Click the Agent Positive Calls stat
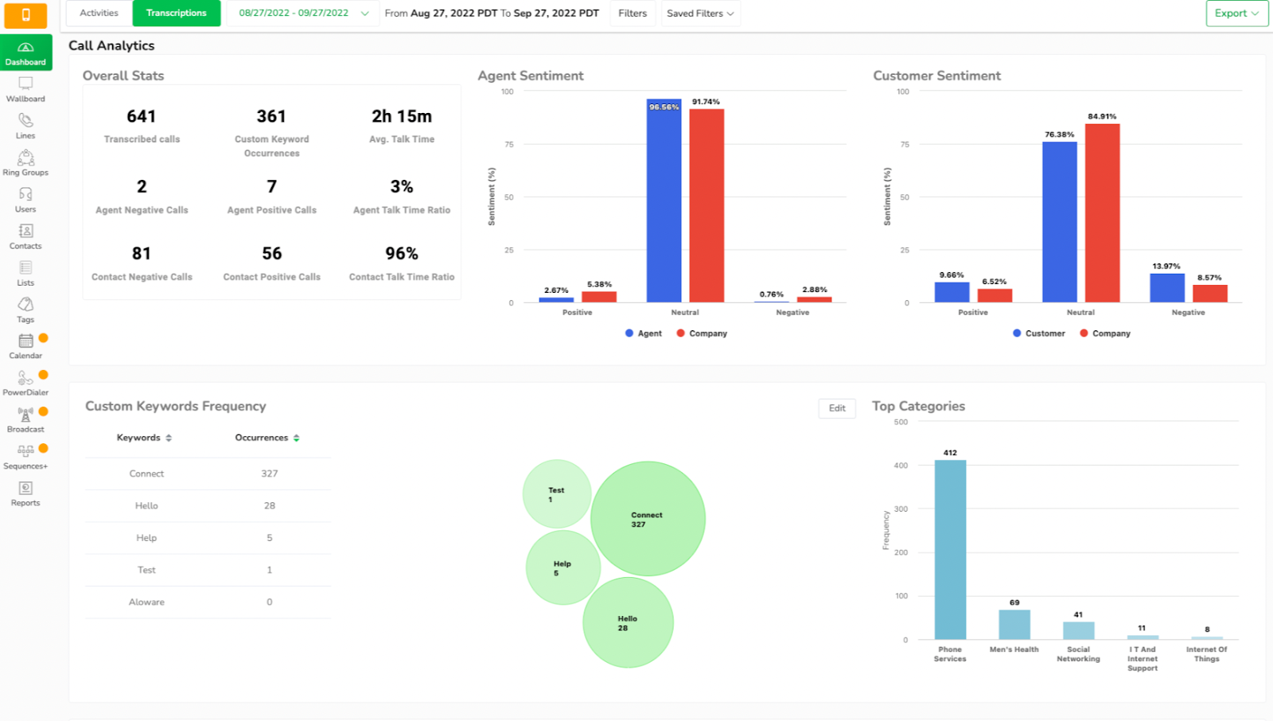Viewport: 1273px width, 721px height. 271,197
